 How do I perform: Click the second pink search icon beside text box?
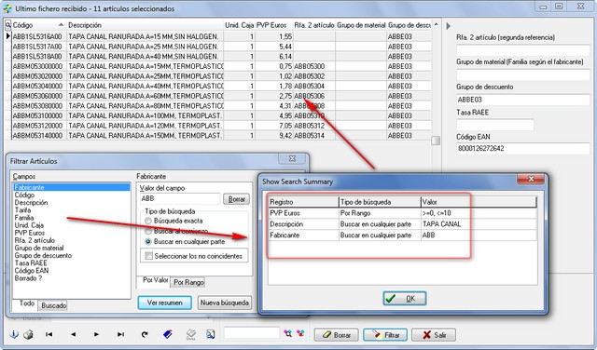[x=300, y=333]
